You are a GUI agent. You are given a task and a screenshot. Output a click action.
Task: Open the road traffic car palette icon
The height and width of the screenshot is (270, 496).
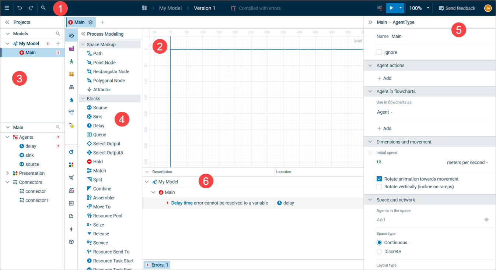point(71,87)
